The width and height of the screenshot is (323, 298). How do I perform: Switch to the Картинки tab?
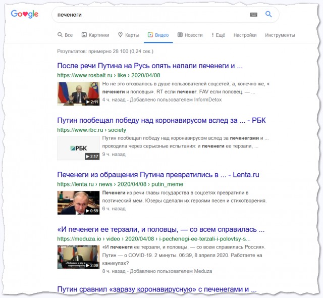coord(95,35)
